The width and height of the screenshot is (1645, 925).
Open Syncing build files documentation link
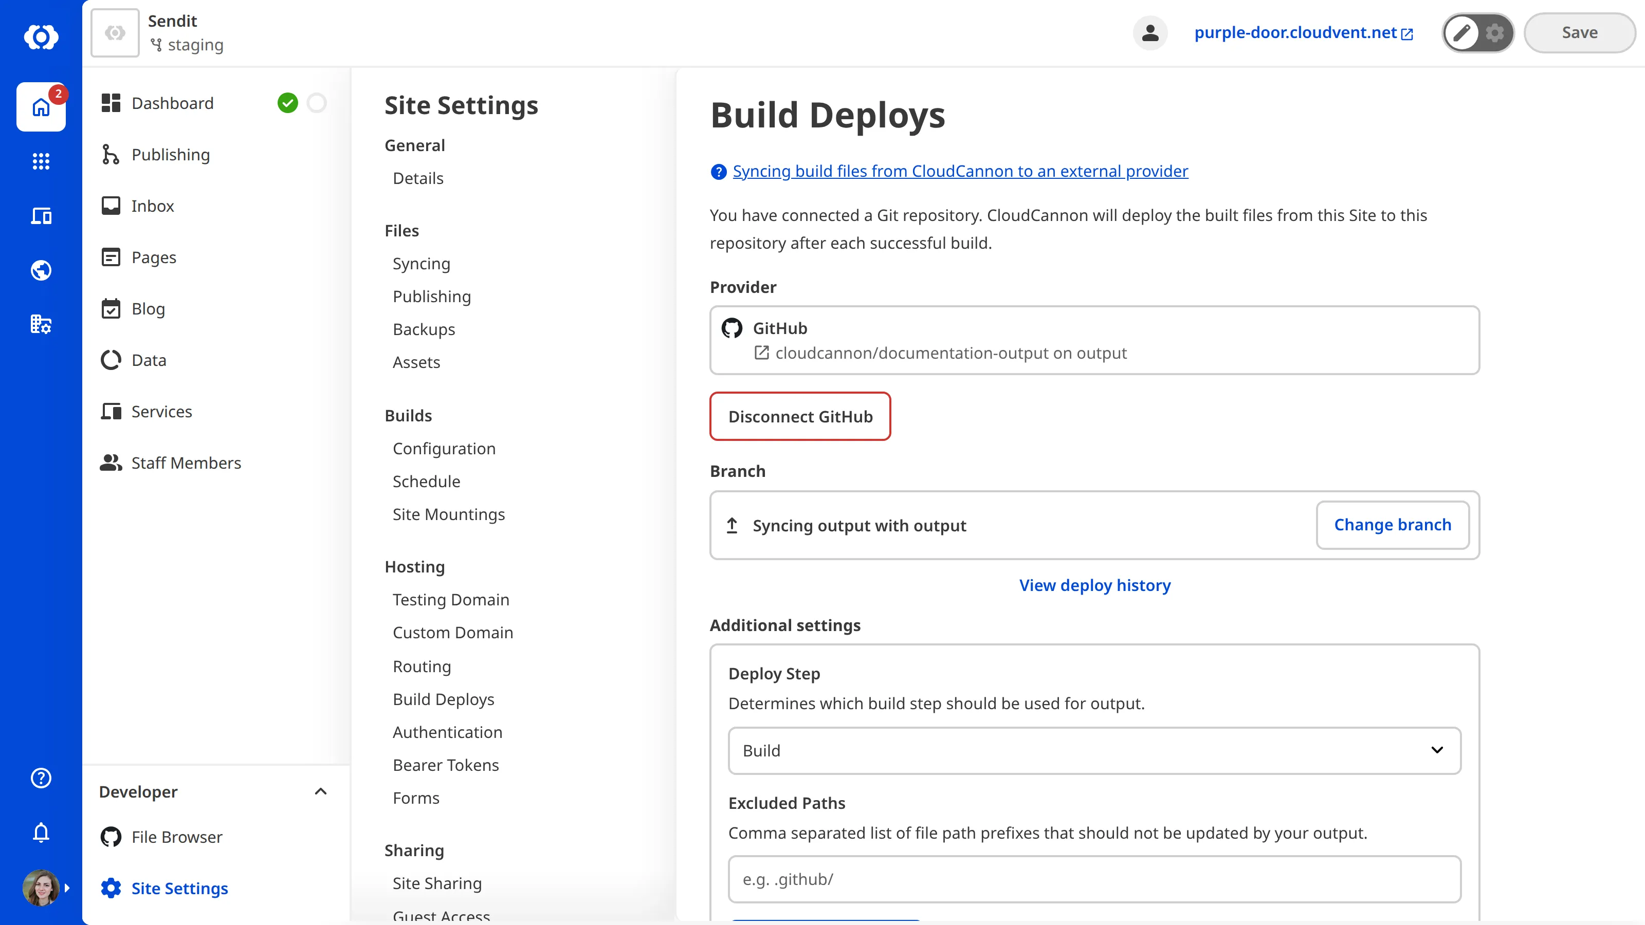(x=960, y=171)
